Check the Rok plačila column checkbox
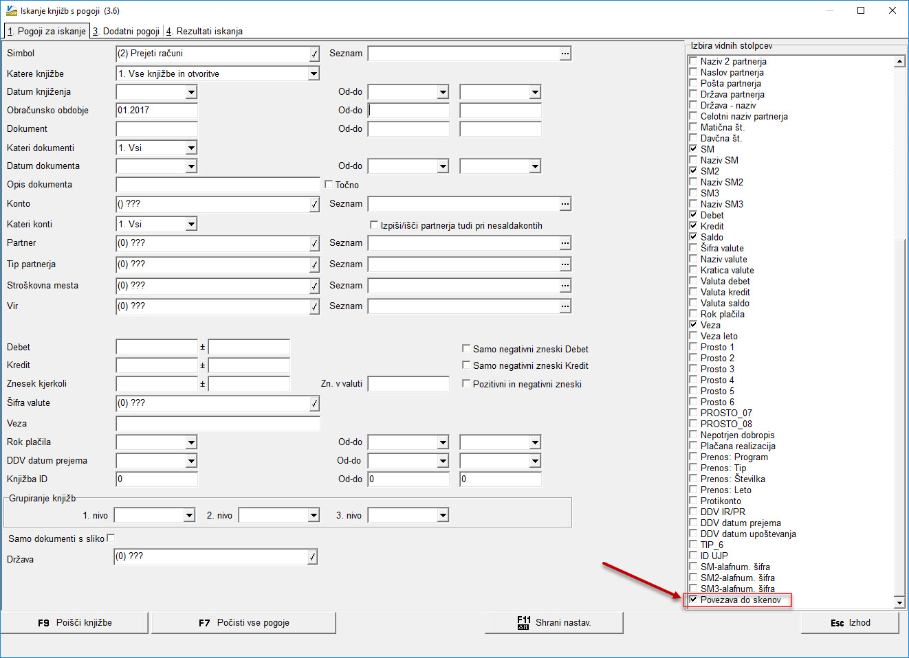The image size is (909, 658). (693, 314)
